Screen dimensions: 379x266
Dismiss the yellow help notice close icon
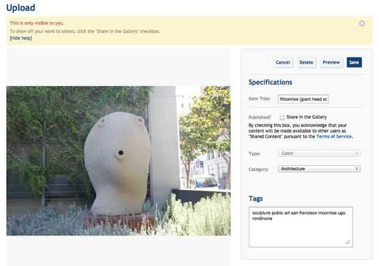pyautogui.click(x=362, y=23)
